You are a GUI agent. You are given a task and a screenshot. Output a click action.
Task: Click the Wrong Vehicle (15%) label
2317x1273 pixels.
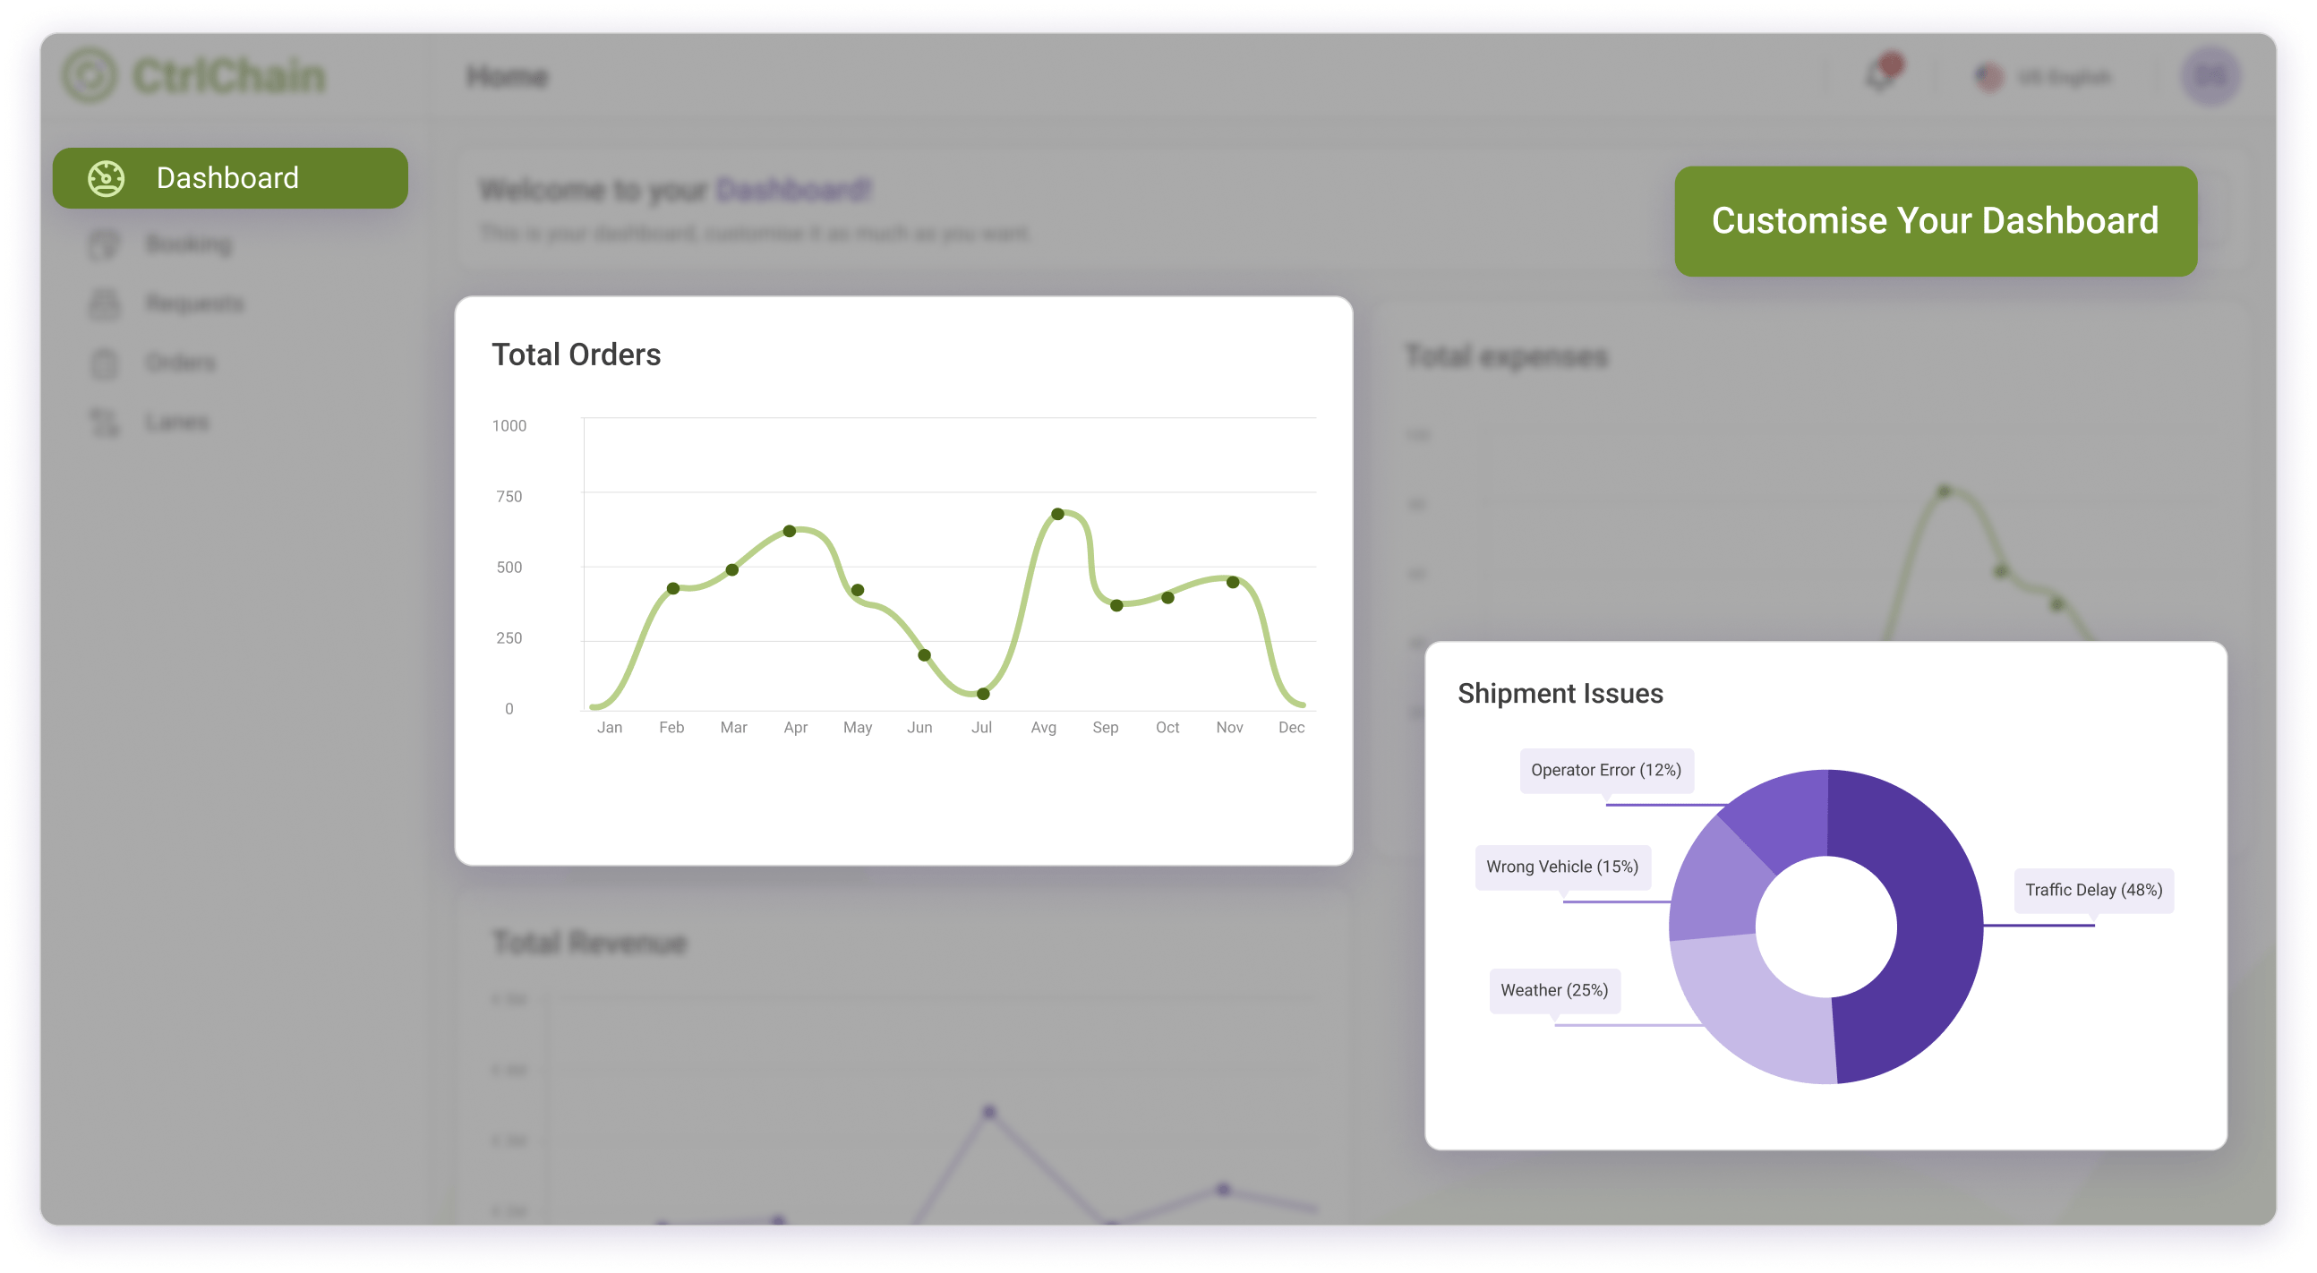(1561, 867)
